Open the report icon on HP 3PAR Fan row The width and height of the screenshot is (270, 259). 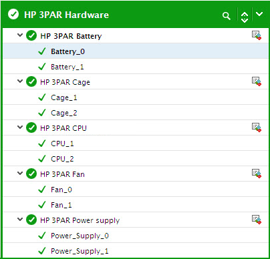[257, 174]
